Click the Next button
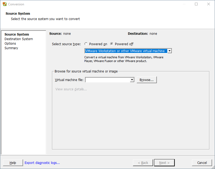215x169 pixels. point(164,163)
